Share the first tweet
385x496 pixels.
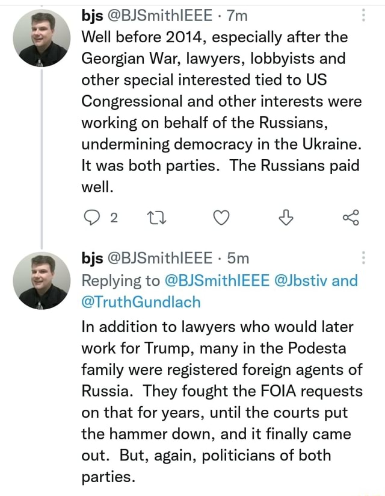(350, 218)
